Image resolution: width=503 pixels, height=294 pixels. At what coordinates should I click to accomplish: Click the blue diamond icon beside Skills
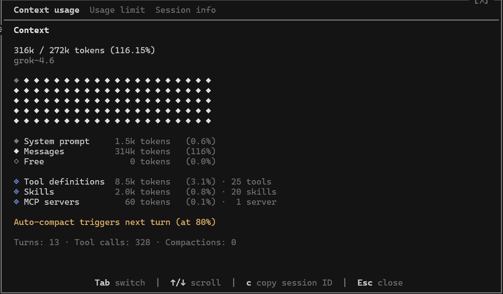point(17,192)
